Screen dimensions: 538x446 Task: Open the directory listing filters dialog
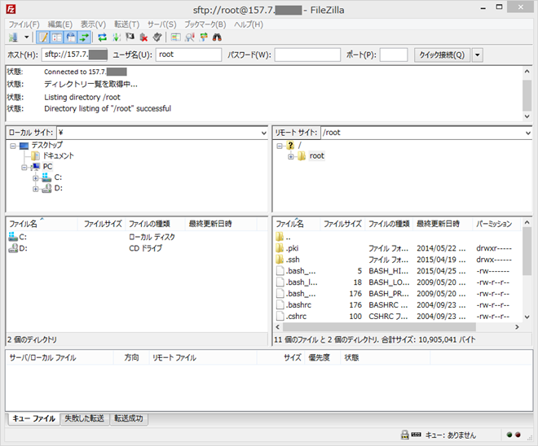click(x=176, y=37)
